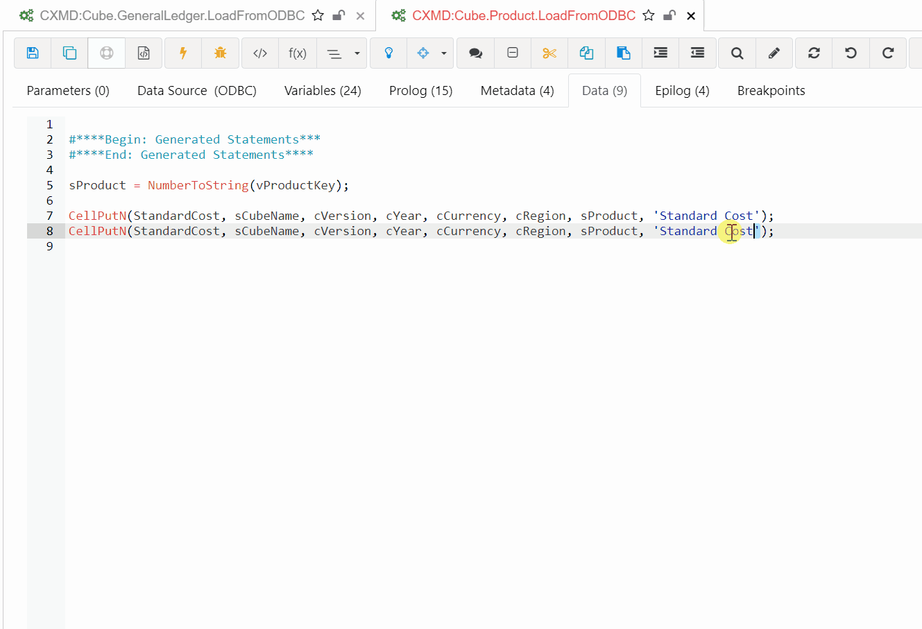The width and height of the screenshot is (922, 629).
Task: Switch to the Data Source (ODBC) tab
Action: tap(197, 91)
